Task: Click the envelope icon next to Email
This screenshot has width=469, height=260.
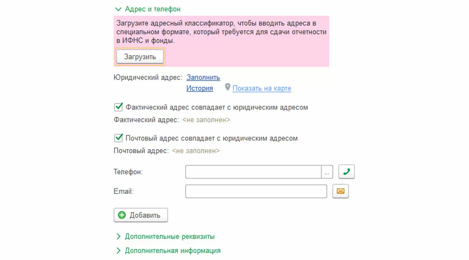Action: pyautogui.click(x=340, y=192)
